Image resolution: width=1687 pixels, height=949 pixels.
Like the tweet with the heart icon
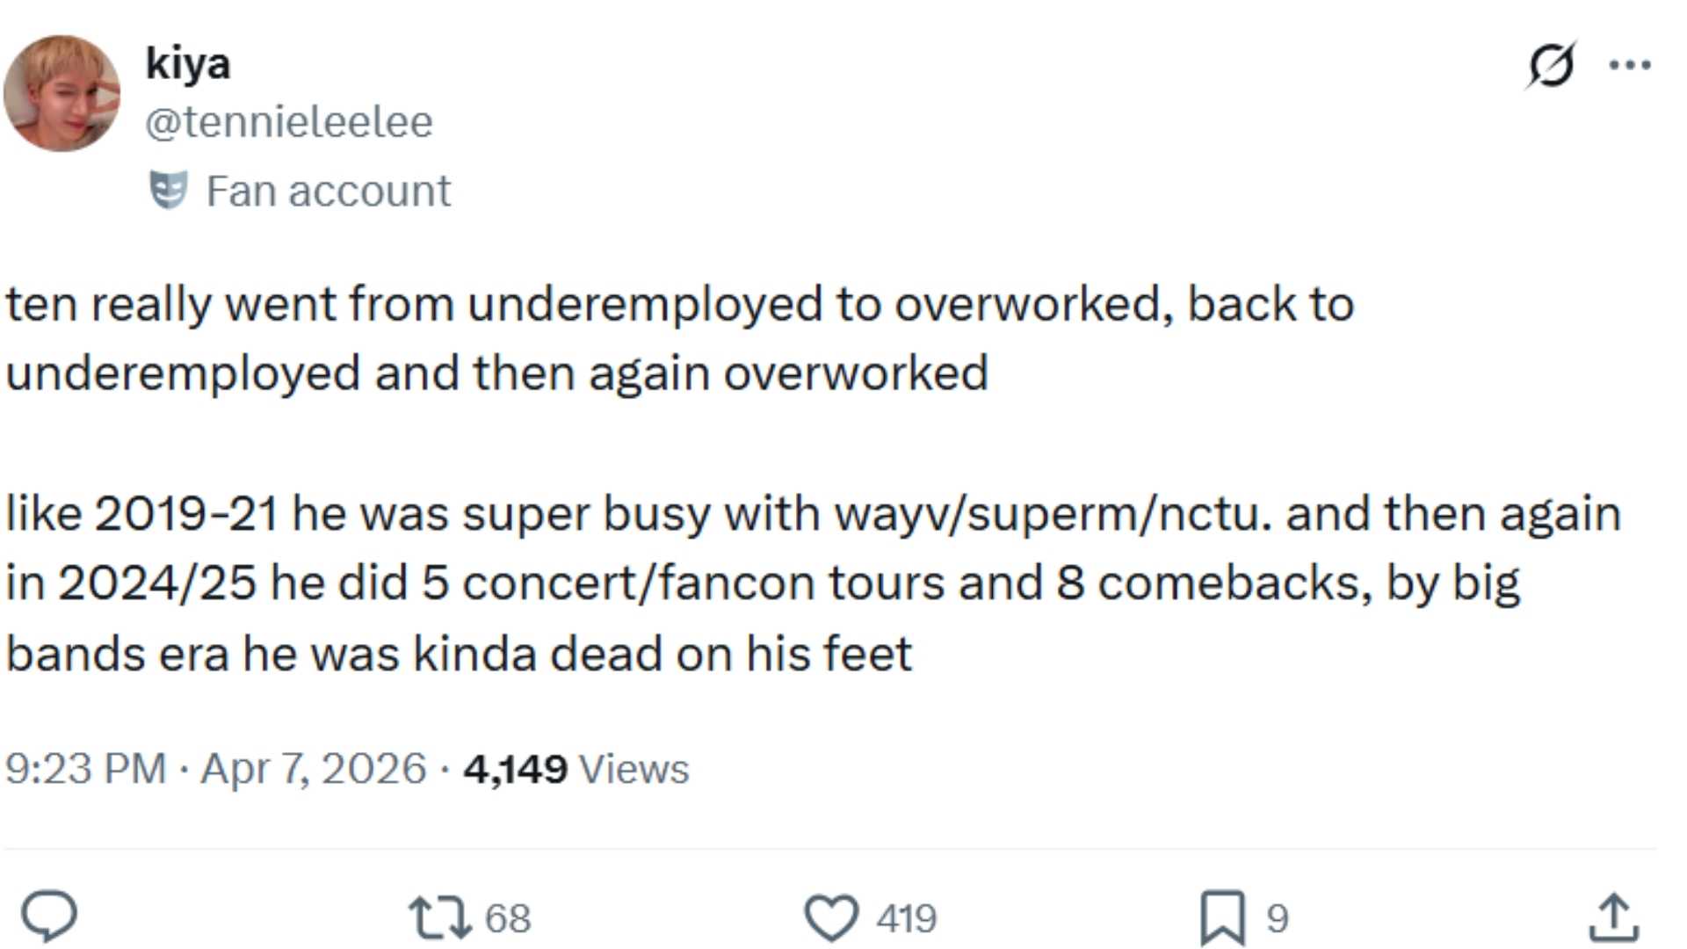[831, 917]
